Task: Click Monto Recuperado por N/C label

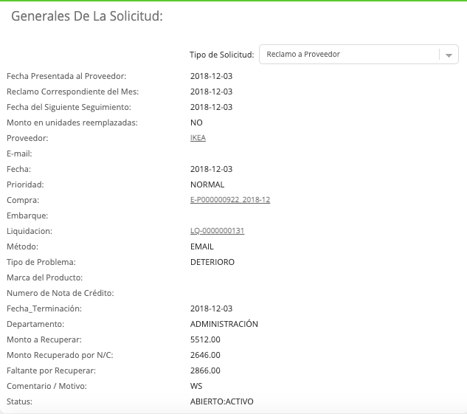Action: coord(60,355)
